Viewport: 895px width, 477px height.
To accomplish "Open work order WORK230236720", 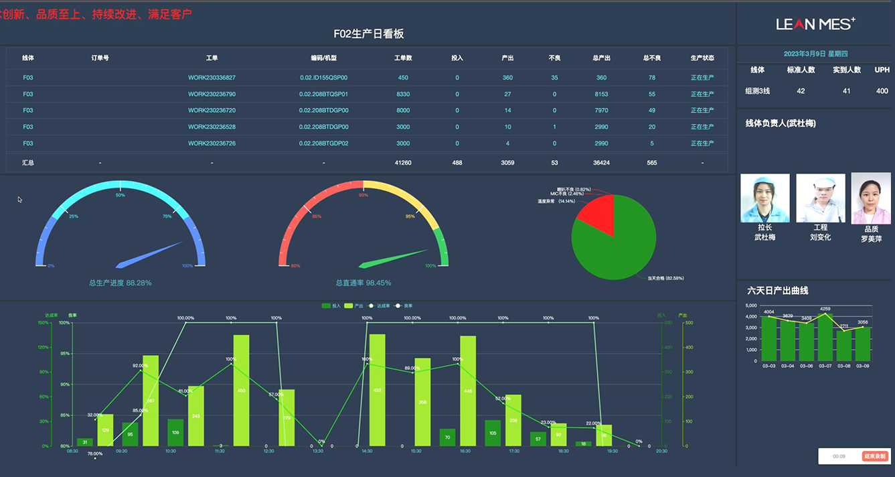I will (x=212, y=111).
